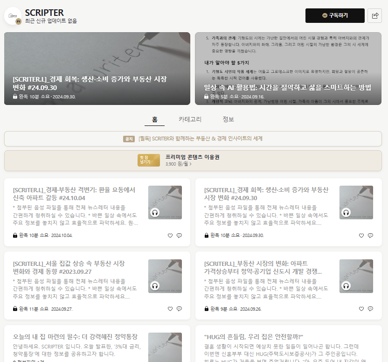This screenshot has width=388, height=362.
Task: Click headphone icon on #24.10.04 thumbnail
Action: pos(155,213)
